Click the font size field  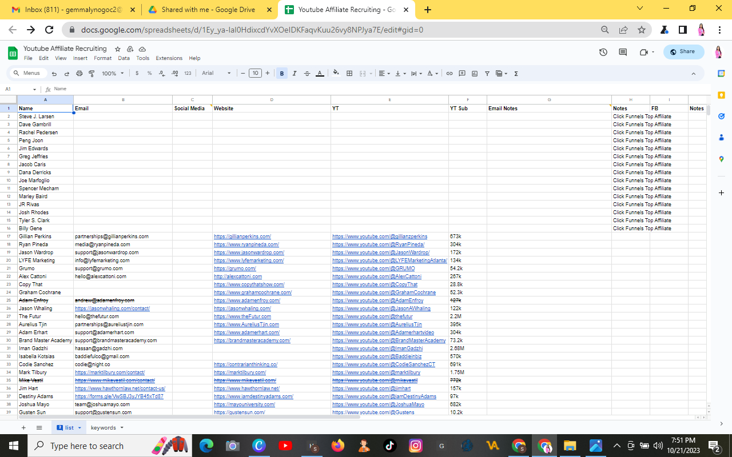(x=255, y=73)
